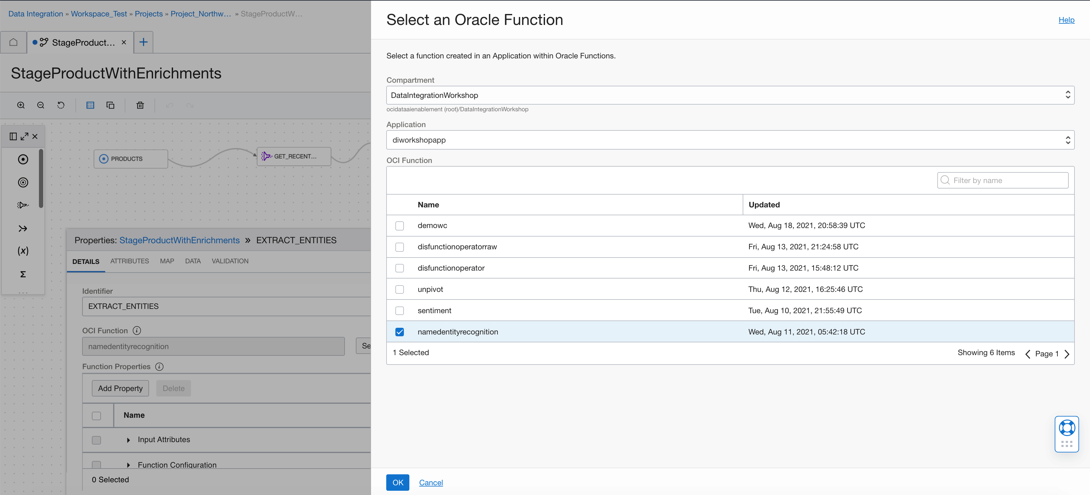1090x495 pixels.
Task: Click the duplicate icon on the canvas toolbar
Action: [x=110, y=105]
